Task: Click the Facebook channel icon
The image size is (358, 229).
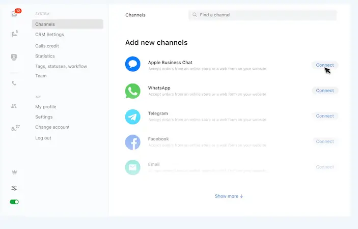Action: click(132, 142)
